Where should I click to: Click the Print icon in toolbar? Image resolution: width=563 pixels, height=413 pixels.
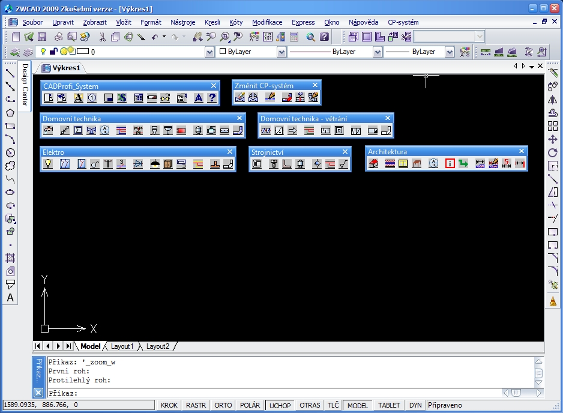(x=58, y=37)
